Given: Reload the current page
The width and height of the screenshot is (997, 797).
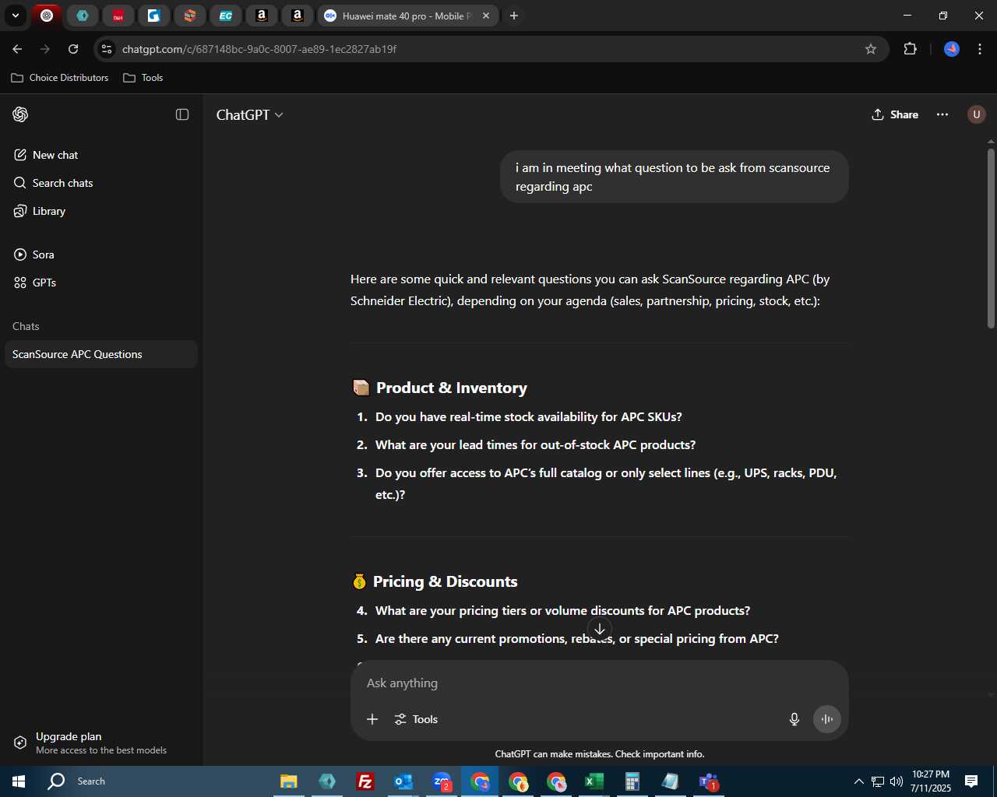Looking at the screenshot, I should [x=73, y=49].
